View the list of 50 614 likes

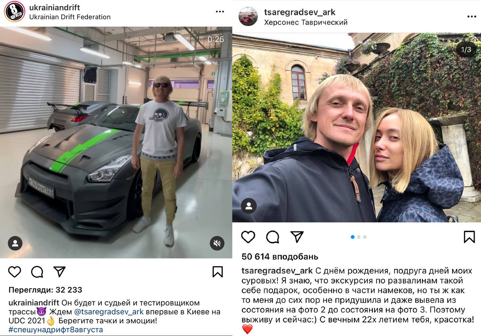[280, 257]
